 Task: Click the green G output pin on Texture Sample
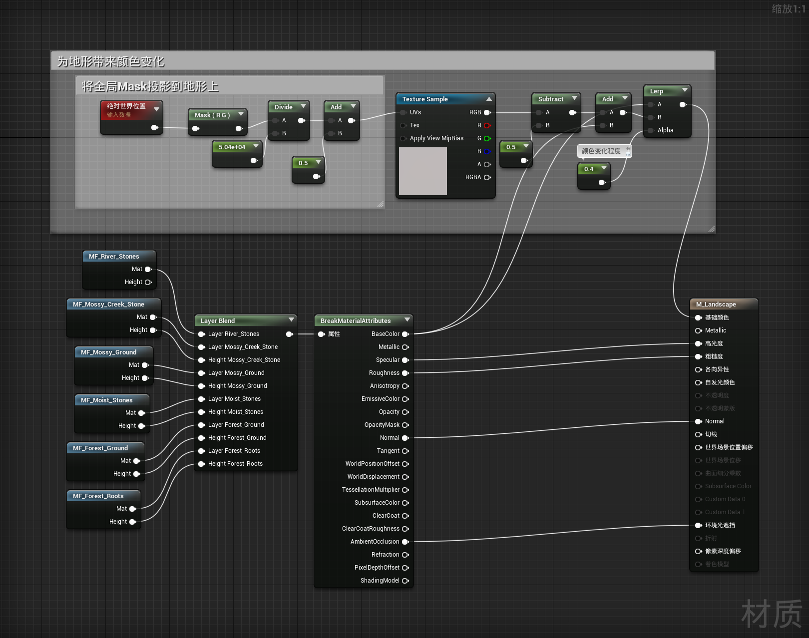[487, 138]
